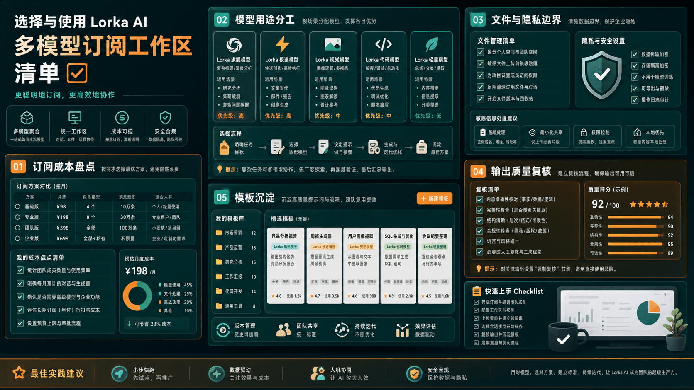Click the 准确性 score bar
Viewport: 694px width, 390px height.
635,217
